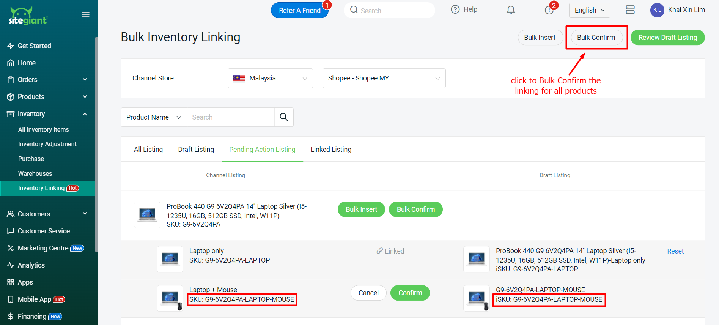Click the server/store switcher icon in header
Screen dimensions: 719x326
pyautogui.click(x=630, y=10)
